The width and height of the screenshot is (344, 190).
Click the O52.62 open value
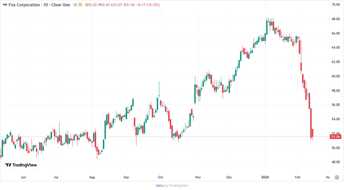(x=91, y=5)
